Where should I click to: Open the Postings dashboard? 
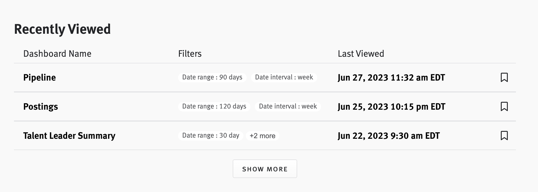tap(40, 106)
